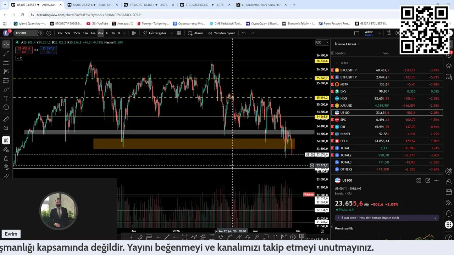Image resolution: width=454 pixels, height=255 pixels.
Task: Edit US100 details note icon
Action: point(428,180)
